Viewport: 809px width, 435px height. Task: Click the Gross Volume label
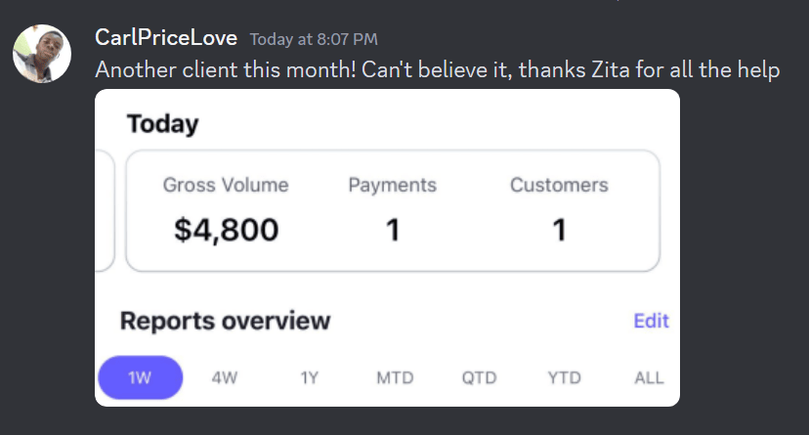pos(226,185)
